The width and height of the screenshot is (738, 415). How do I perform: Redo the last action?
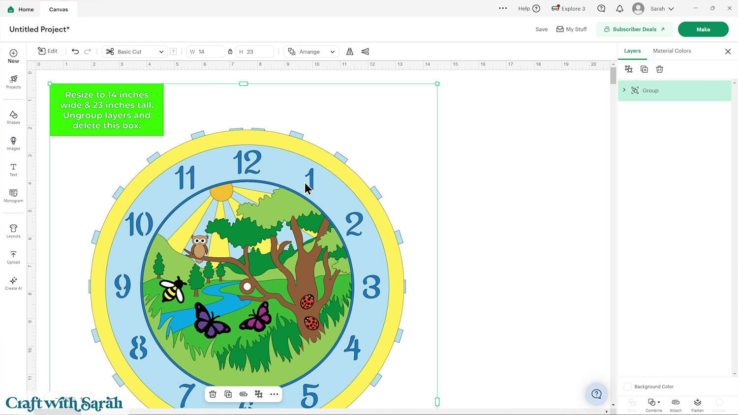click(x=88, y=51)
